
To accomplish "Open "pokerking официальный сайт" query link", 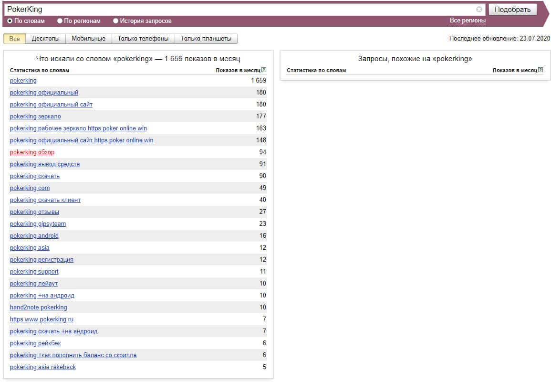I will click(51, 105).
